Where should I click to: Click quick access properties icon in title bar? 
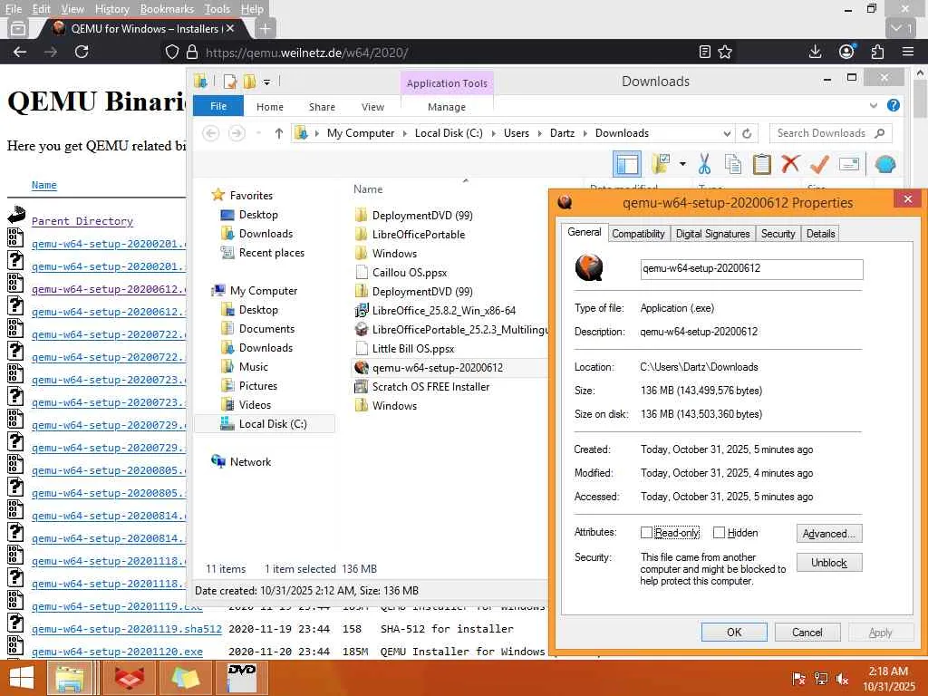coord(229,81)
